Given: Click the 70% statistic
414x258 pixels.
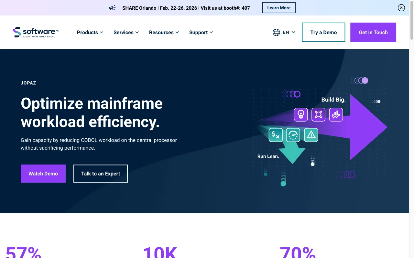Looking at the screenshot, I should [x=298, y=252].
